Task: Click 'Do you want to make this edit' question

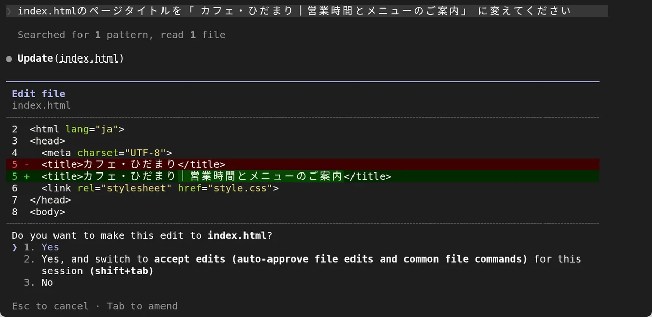Action: click(142, 236)
